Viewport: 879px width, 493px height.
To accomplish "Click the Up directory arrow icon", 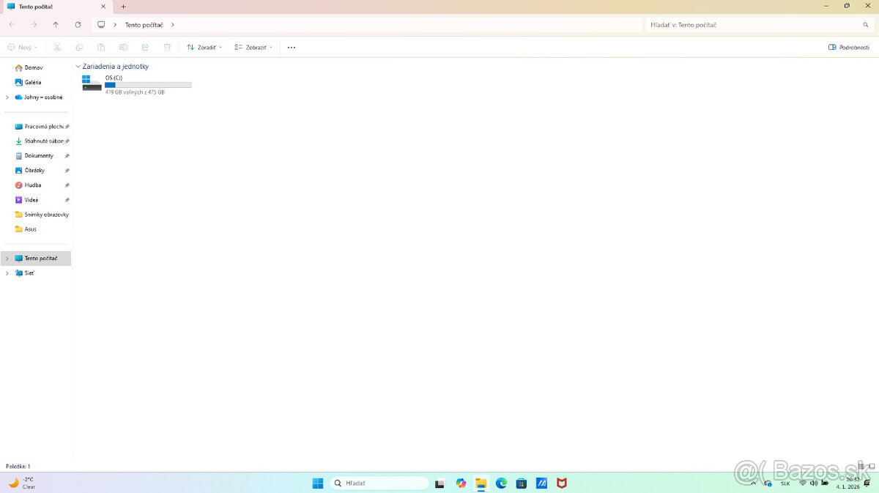I will (56, 25).
